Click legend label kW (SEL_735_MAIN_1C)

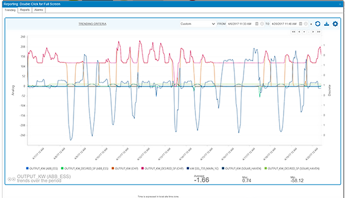(x=204, y=168)
